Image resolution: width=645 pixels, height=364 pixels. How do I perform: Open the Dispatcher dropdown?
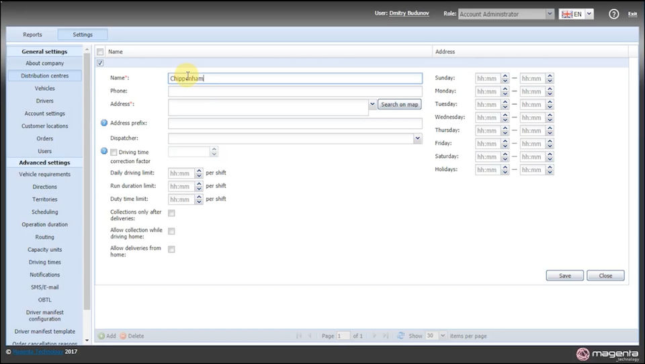coord(417,138)
